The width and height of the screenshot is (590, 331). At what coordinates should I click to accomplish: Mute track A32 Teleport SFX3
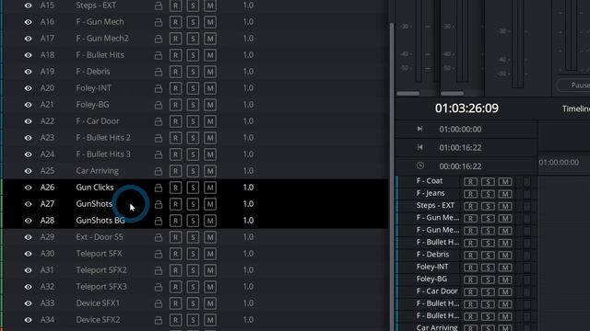coord(210,287)
